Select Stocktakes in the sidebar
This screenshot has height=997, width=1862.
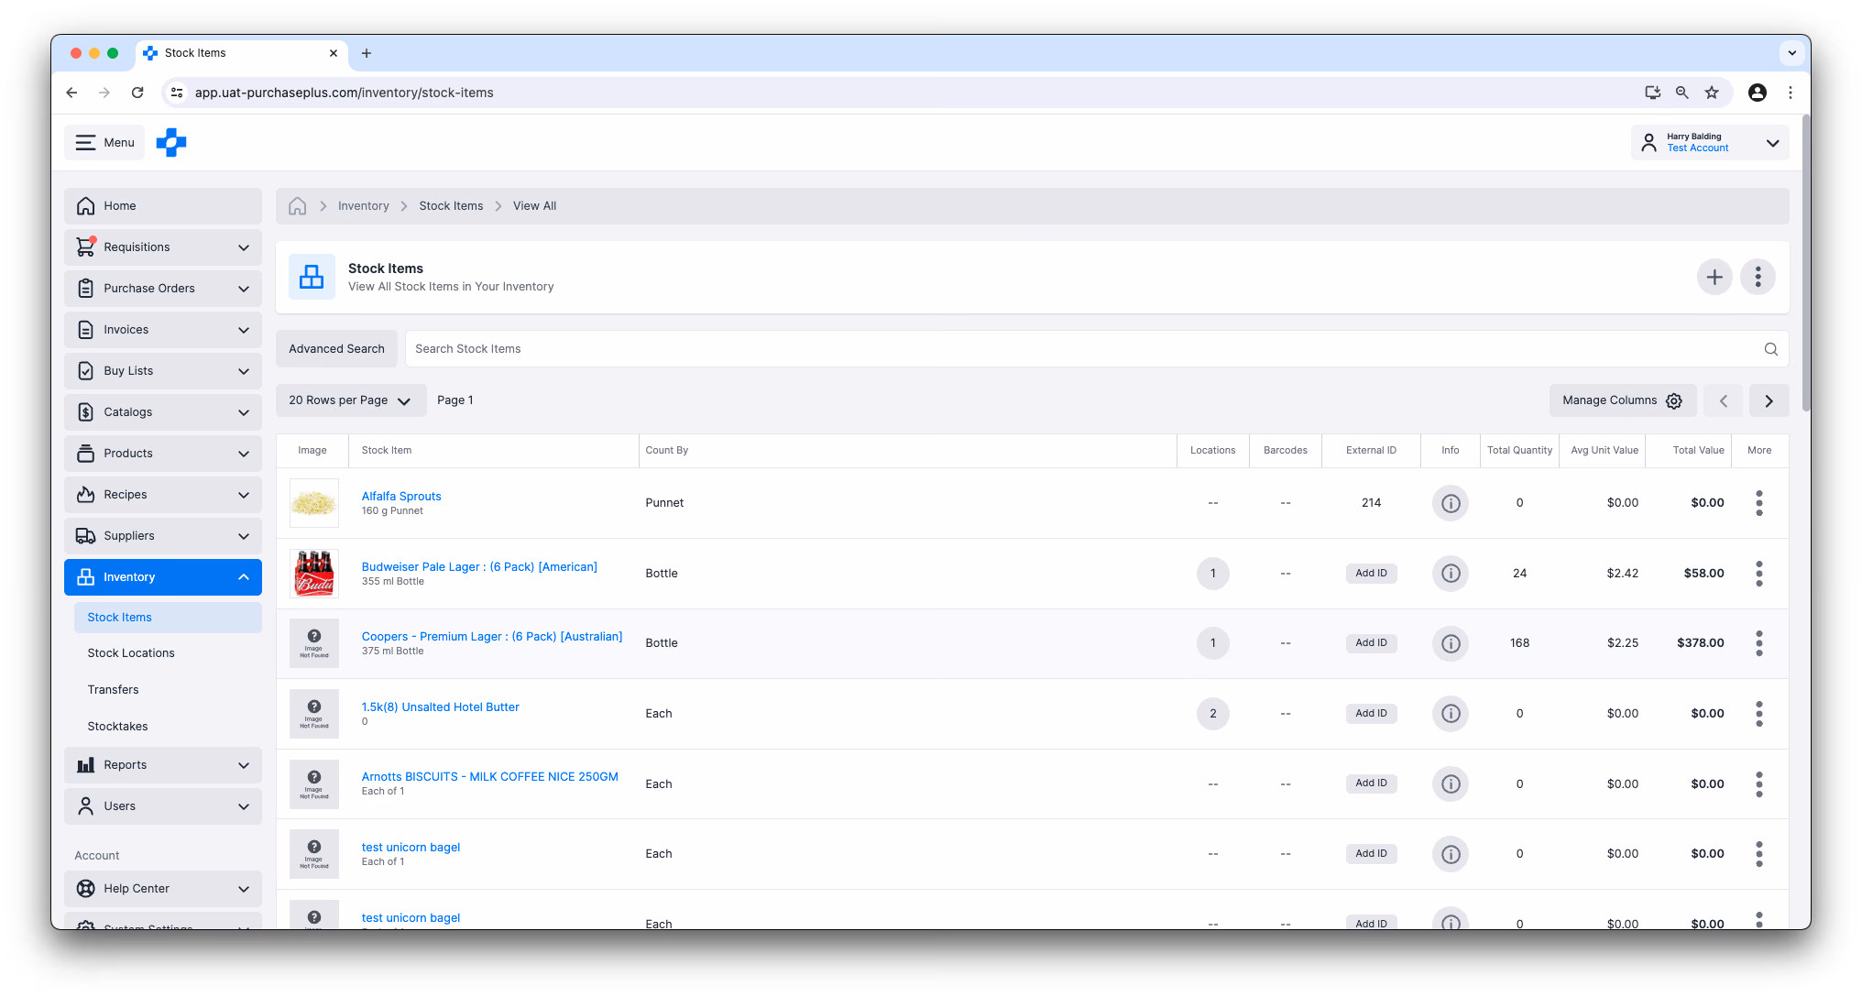tap(117, 727)
